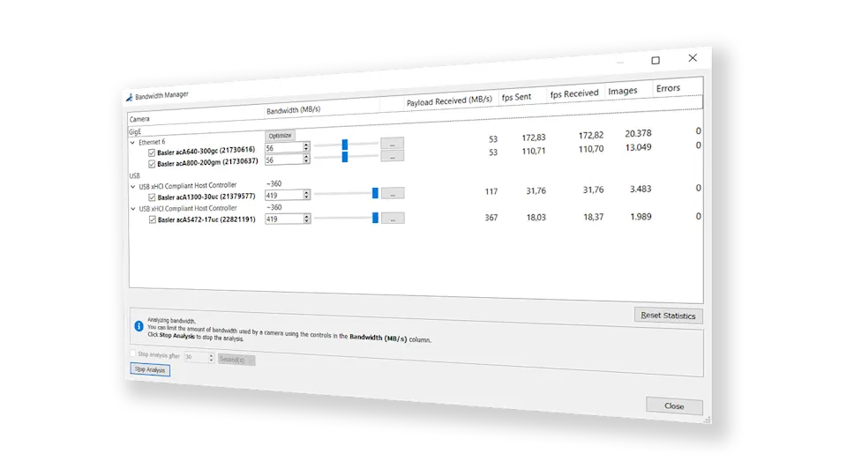Open the ... button for acA800-200gm row
847x476 pixels.
(392, 157)
